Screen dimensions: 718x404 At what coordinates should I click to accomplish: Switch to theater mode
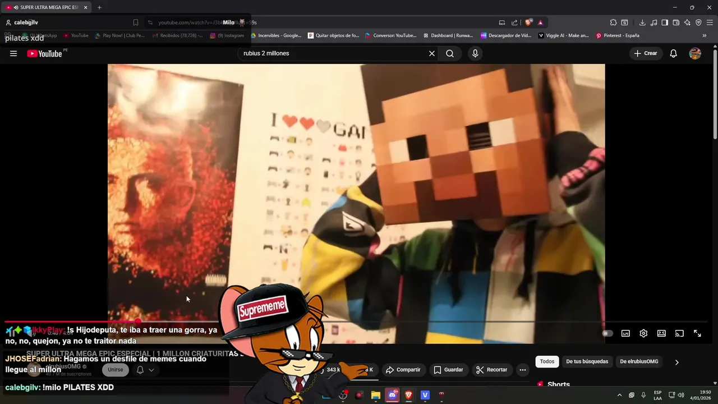click(661, 333)
